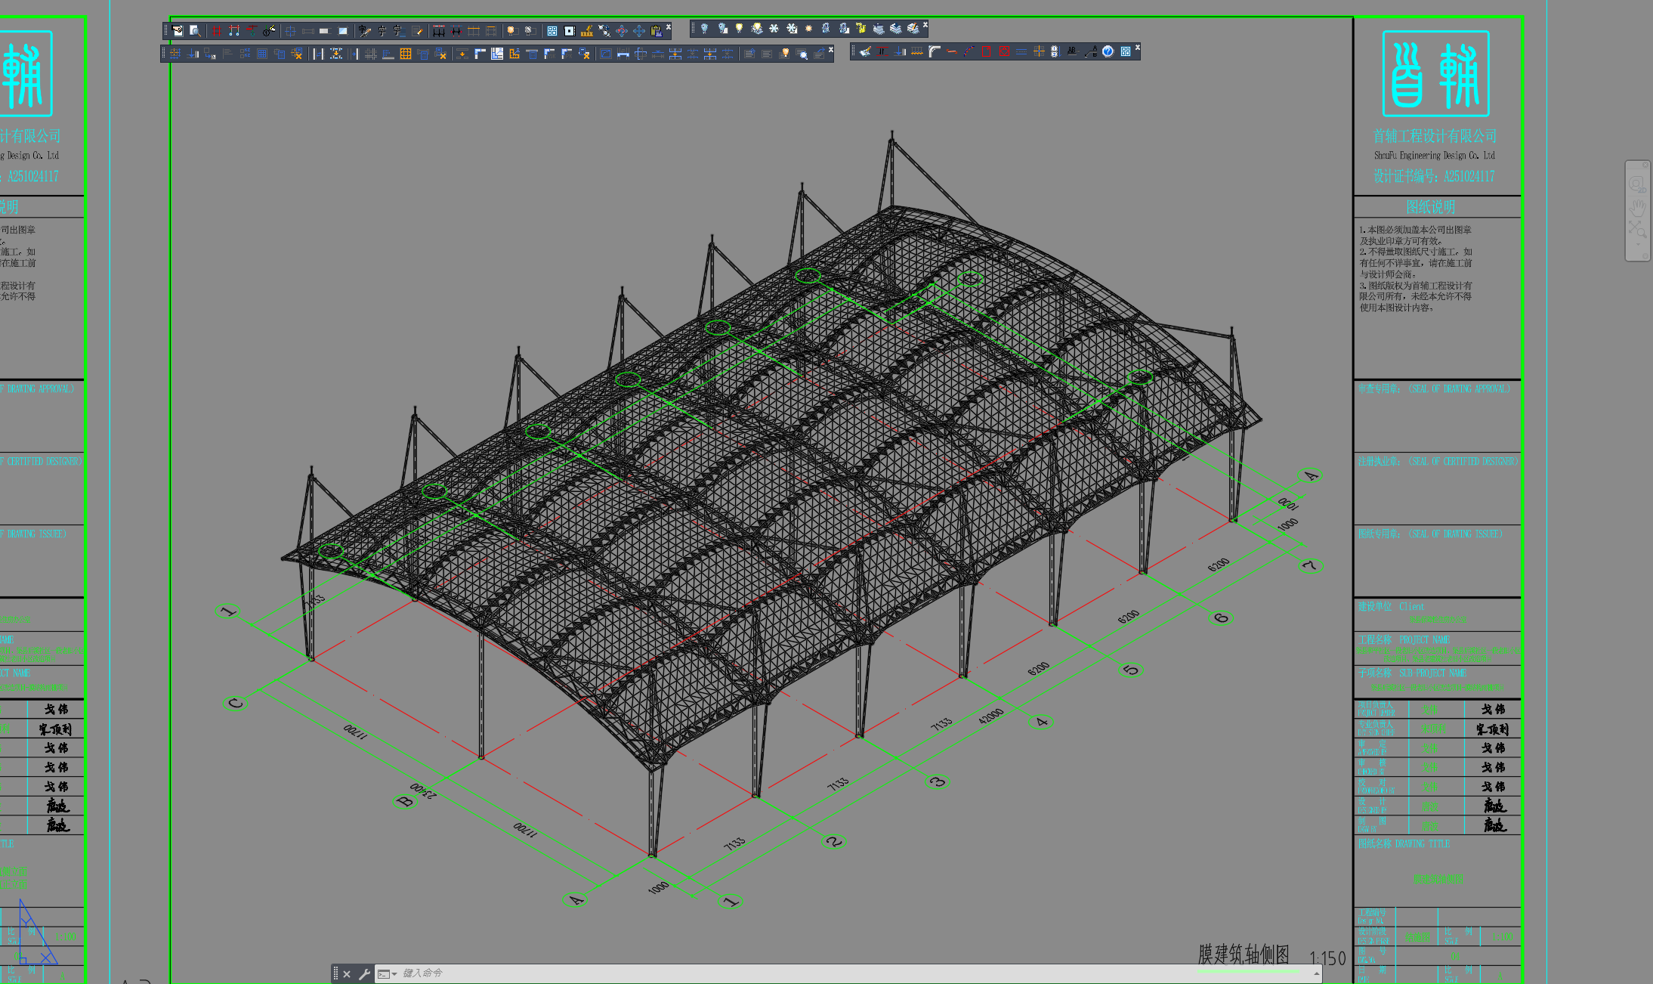Image resolution: width=1653 pixels, height=984 pixels.
Task: Click the measuring ruler icon
Action: tap(587, 31)
